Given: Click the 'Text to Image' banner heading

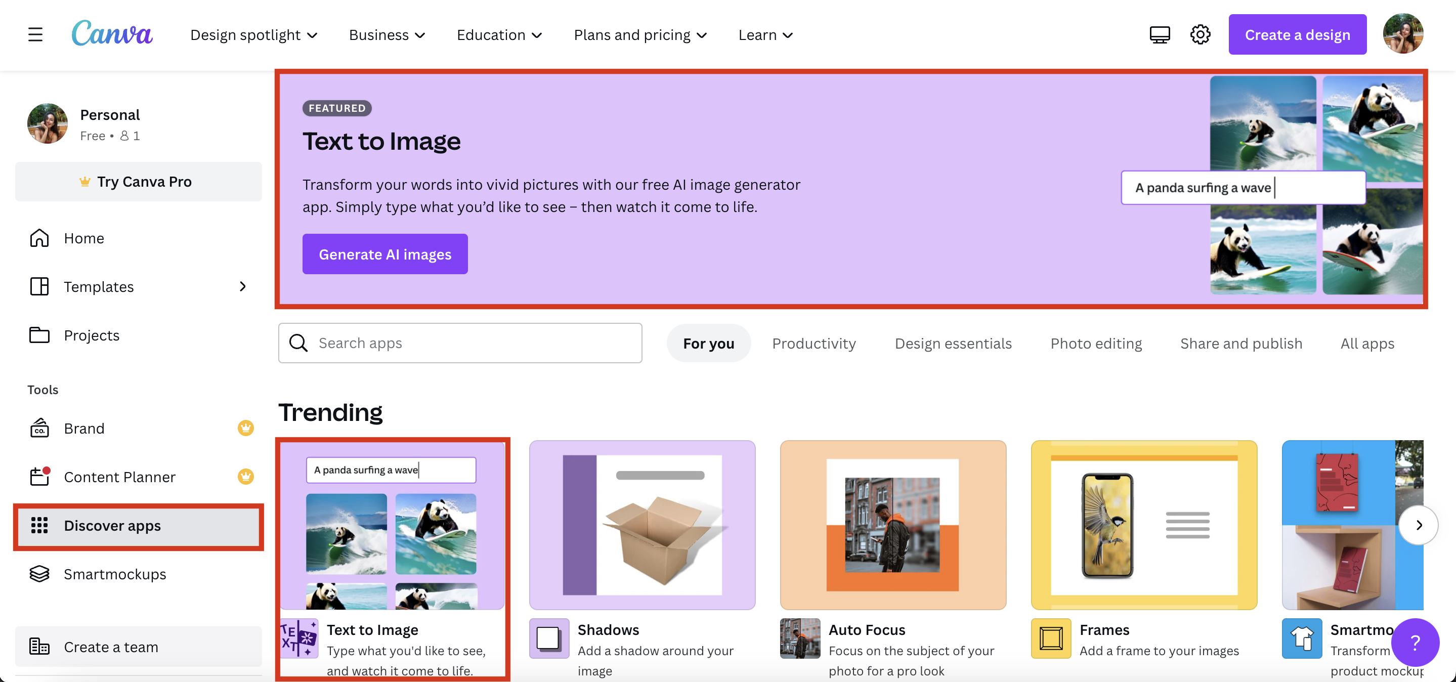Looking at the screenshot, I should tap(381, 141).
